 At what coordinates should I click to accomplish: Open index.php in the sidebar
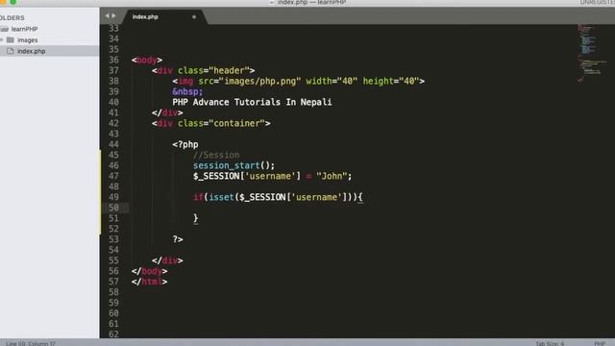coord(32,51)
